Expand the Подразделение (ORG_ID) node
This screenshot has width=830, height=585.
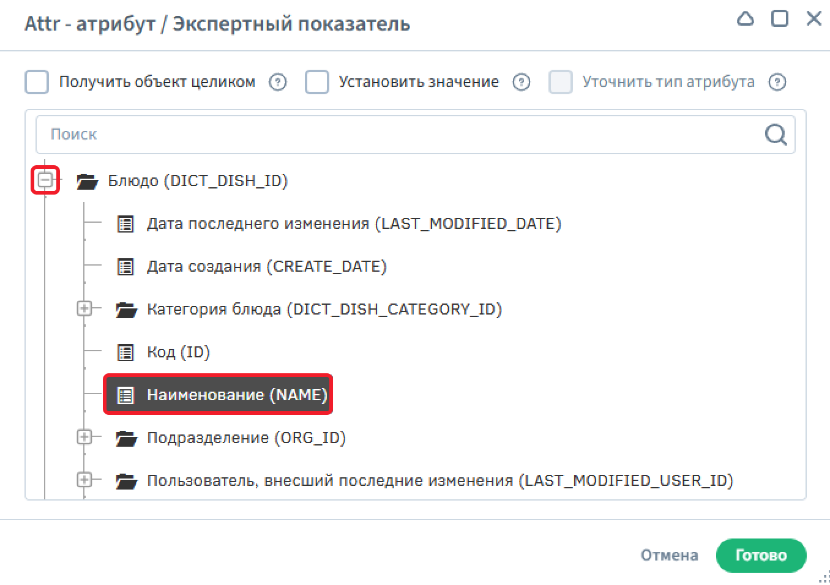click(84, 437)
